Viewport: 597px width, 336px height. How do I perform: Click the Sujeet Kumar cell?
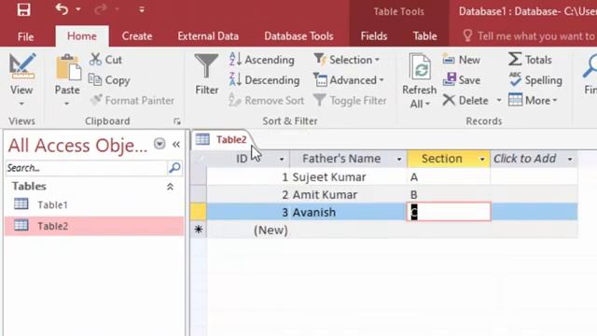348,177
